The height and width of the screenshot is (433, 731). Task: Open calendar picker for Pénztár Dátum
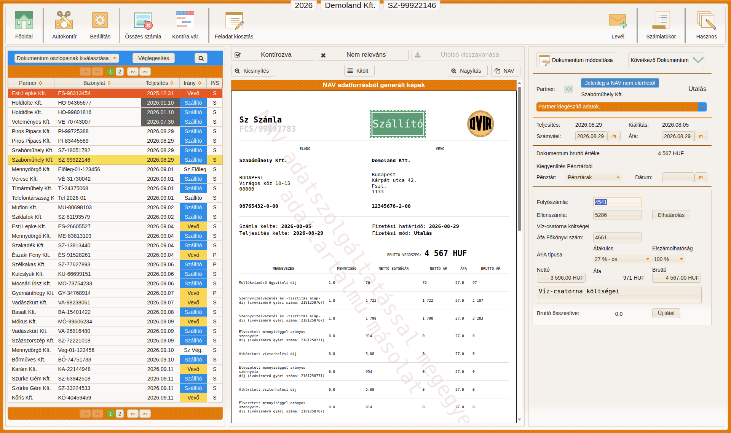pos(701,177)
